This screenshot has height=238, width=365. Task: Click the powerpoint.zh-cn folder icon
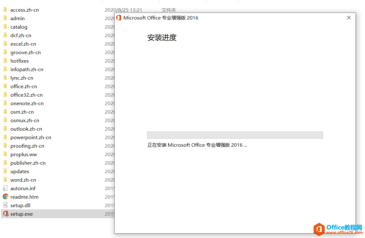(5, 137)
